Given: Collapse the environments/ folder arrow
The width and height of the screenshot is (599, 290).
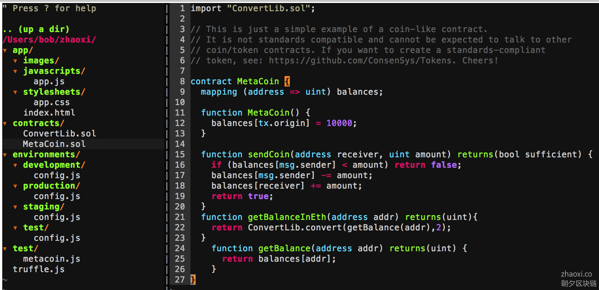Looking at the screenshot, I should 5,155.
